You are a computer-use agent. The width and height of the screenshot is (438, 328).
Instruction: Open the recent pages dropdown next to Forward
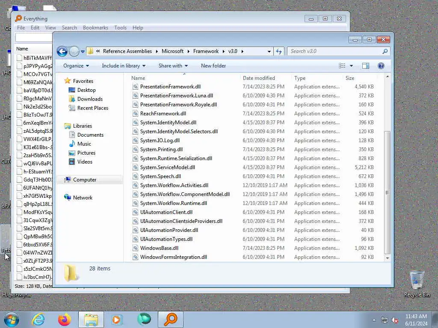coord(83,52)
